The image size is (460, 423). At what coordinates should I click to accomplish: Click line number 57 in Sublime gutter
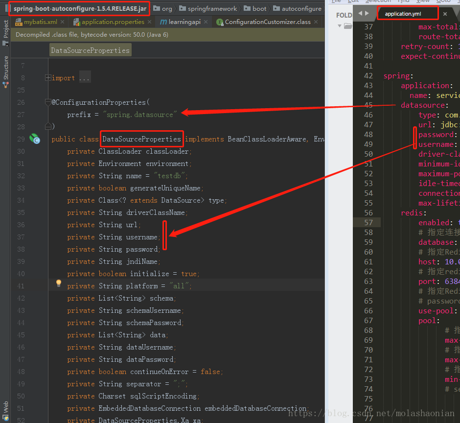click(368, 222)
